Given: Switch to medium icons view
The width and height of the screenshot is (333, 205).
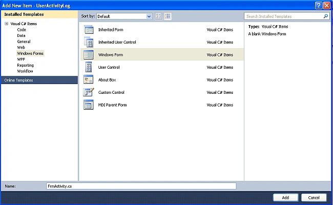Looking at the screenshot, I should (x=168, y=16).
